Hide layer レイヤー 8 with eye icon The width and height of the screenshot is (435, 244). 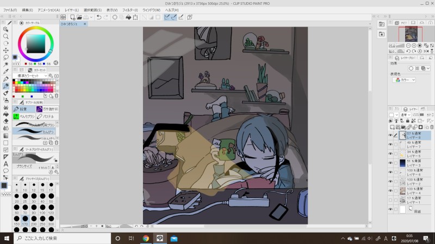[390, 135]
